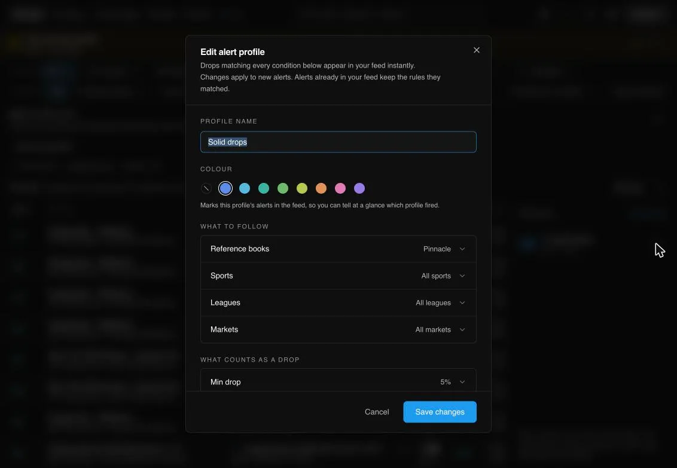Click the WHAT COUNTS AS A DROP heading
The width and height of the screenshot is (677, 468).
[250, 360]
